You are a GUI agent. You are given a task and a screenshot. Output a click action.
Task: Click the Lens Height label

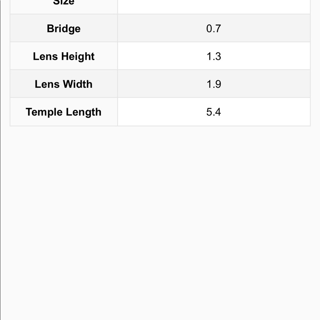64,56
